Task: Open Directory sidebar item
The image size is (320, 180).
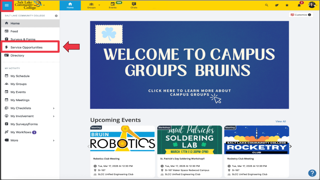Action: [30, 55]
